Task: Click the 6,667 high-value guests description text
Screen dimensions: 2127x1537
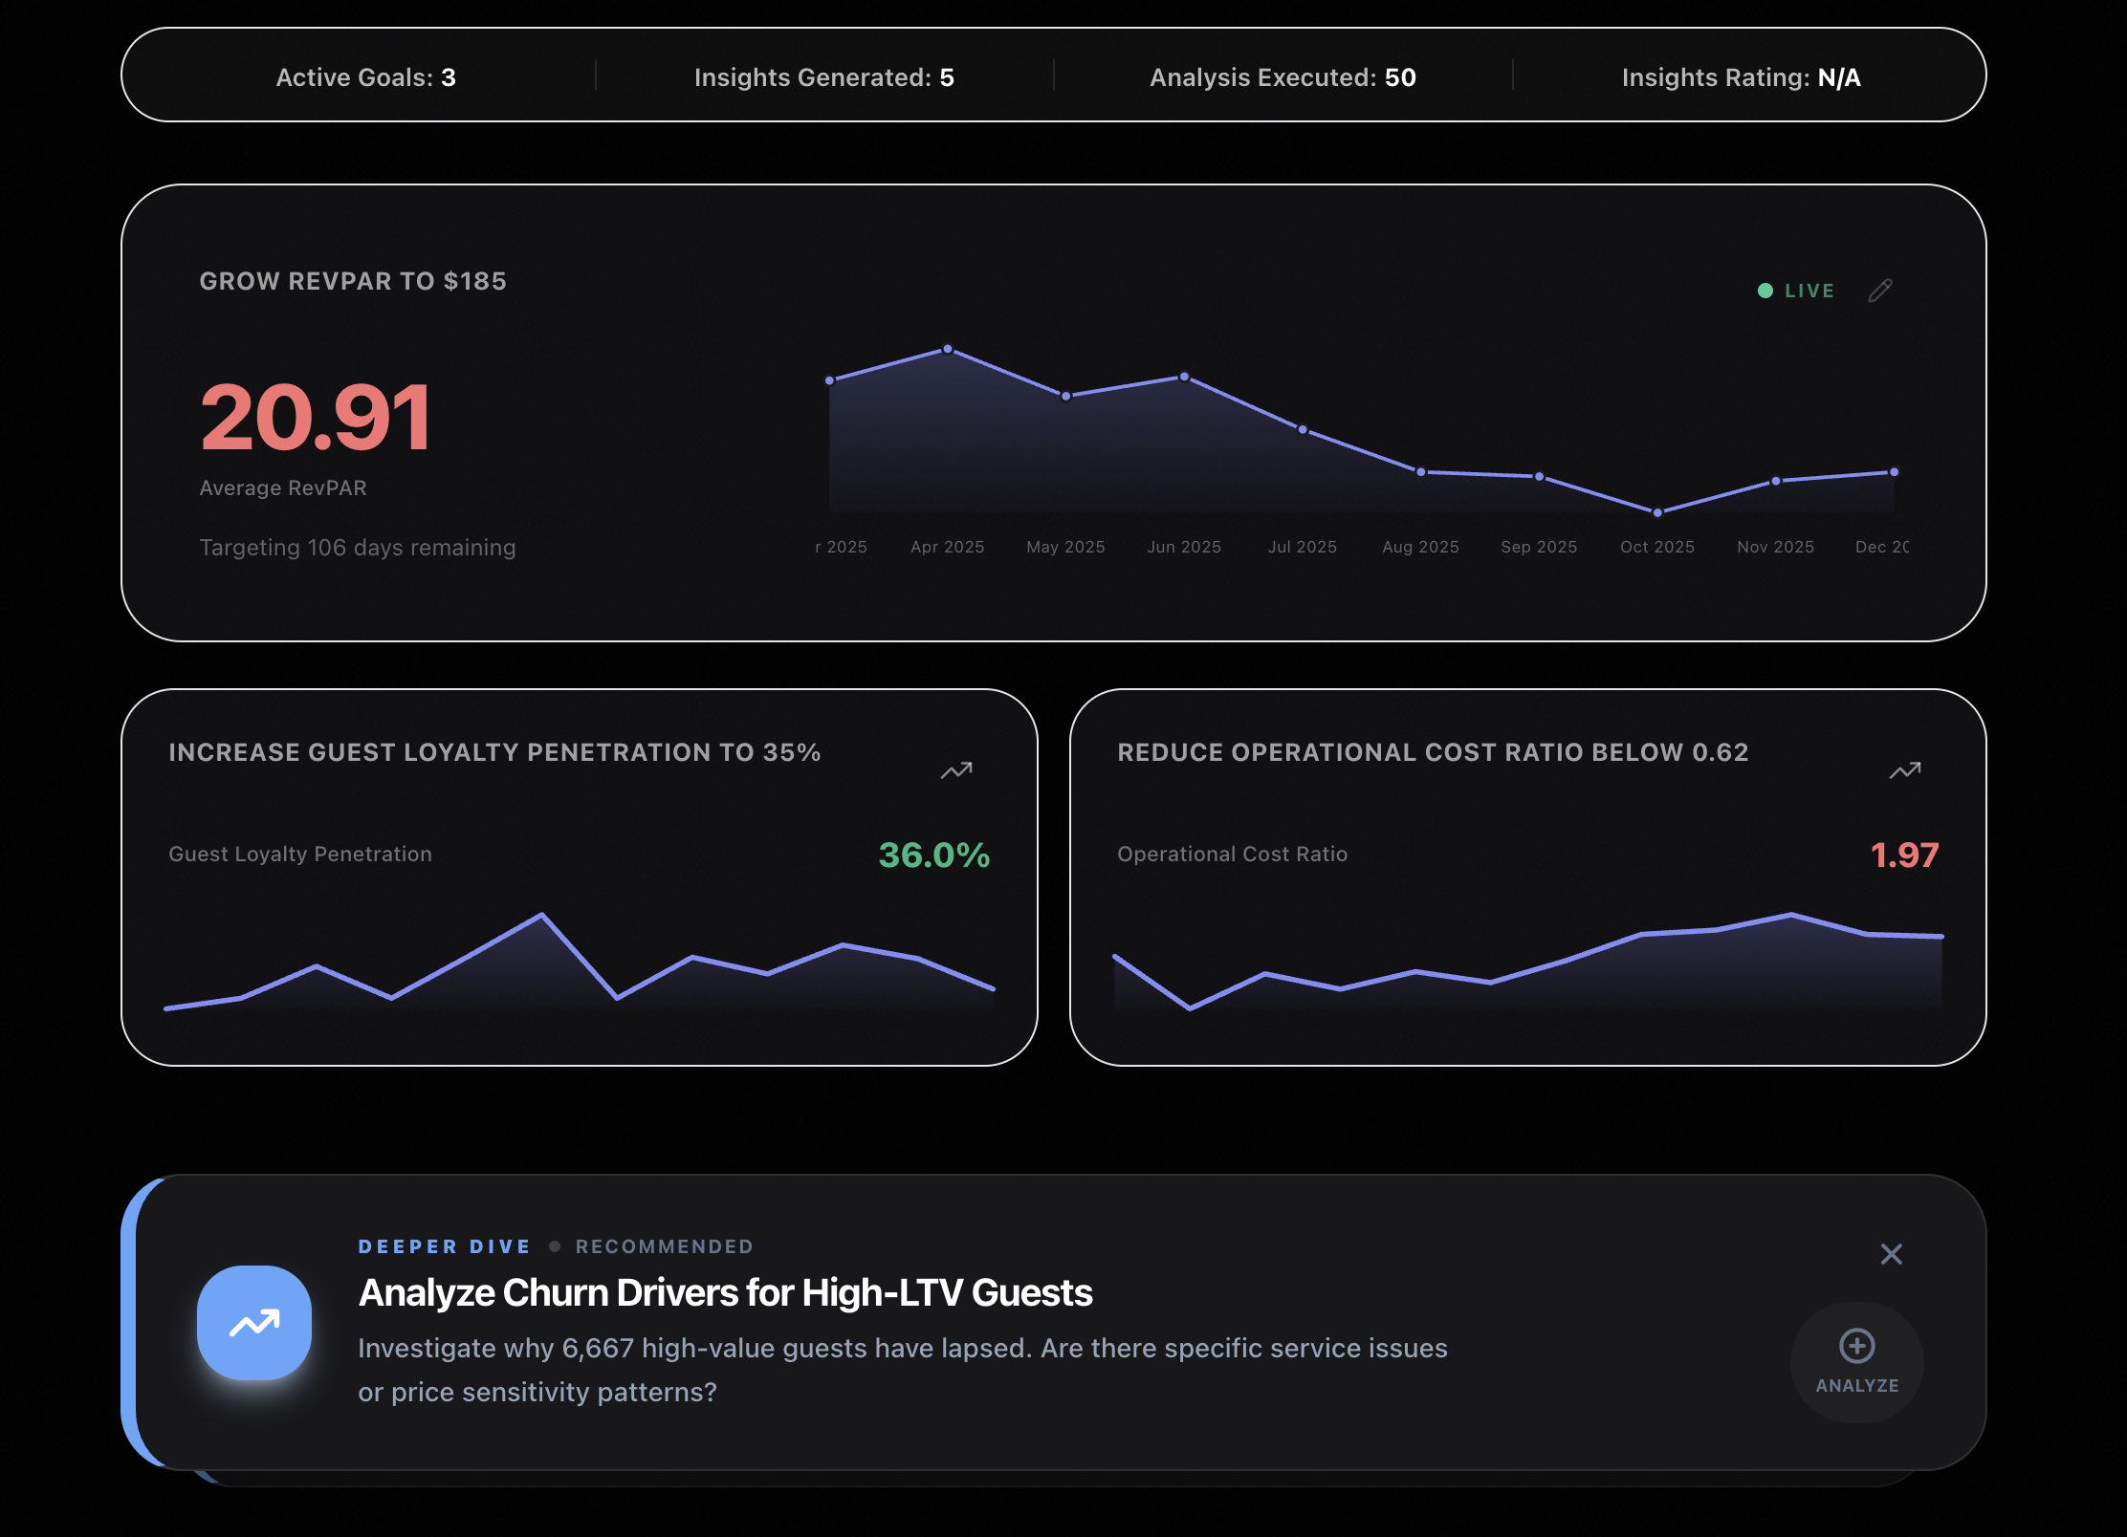Action: click(903, 1370)
